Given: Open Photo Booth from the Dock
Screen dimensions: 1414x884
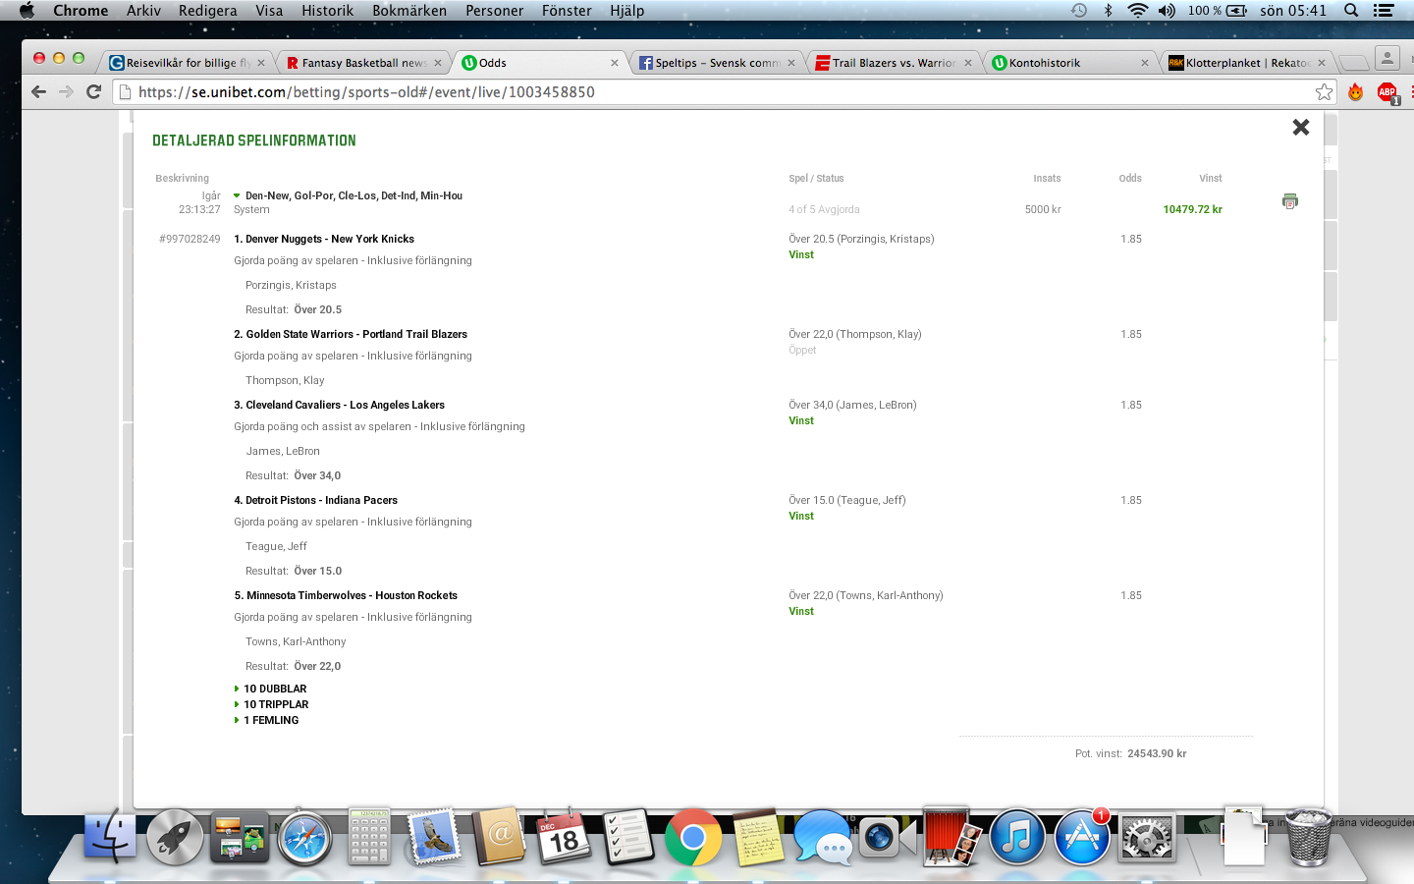Looking at the screenshot, I should click(952, 837).
